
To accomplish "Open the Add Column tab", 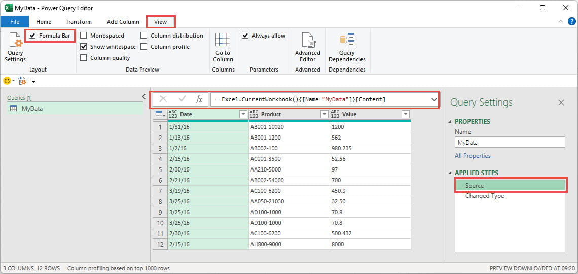I will 123,22.
